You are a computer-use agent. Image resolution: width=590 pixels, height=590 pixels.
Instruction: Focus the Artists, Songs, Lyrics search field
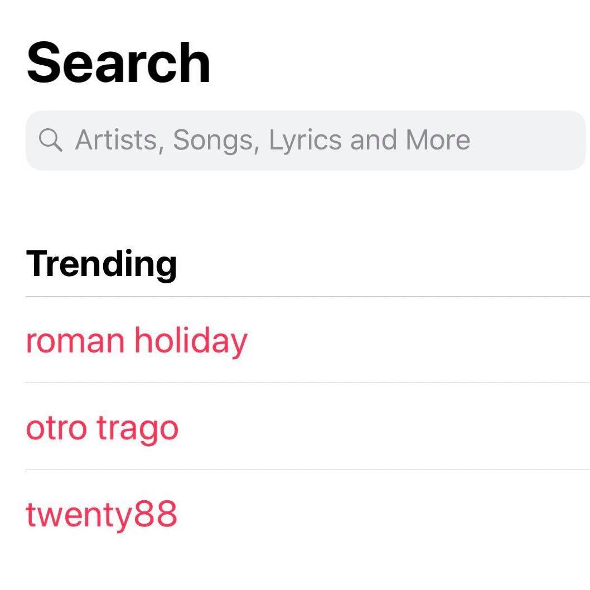(306, 141)
